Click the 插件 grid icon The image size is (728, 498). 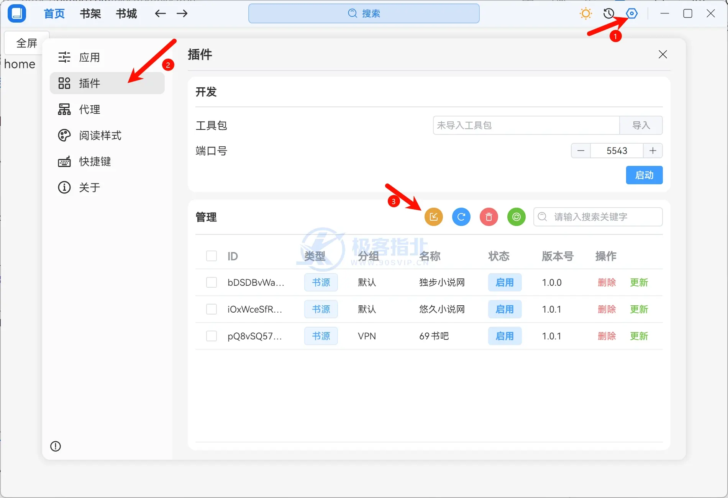click(x=64, y=83)
